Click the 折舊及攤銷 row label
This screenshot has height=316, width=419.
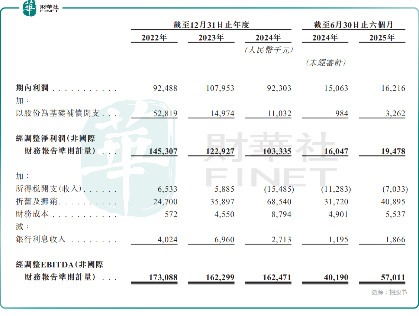(37, 202)
